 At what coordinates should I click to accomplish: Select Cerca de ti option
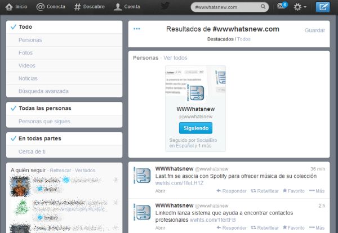pos(64,151)
